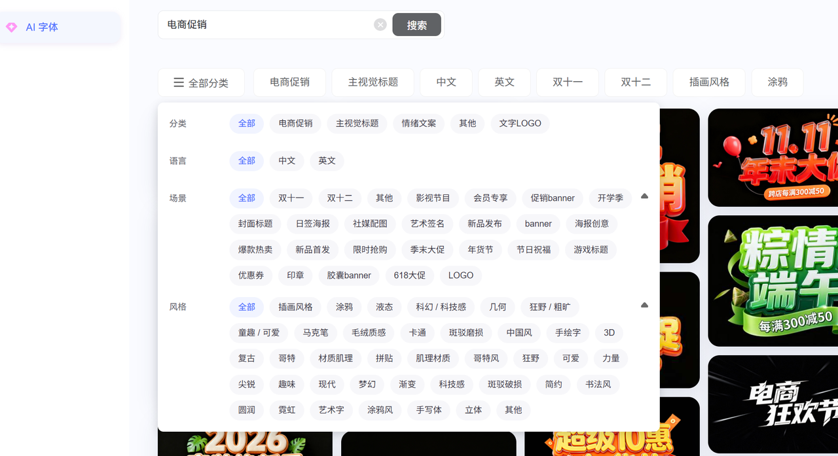Open the 粽情端午 font thumbnail

tap(773, 281)
